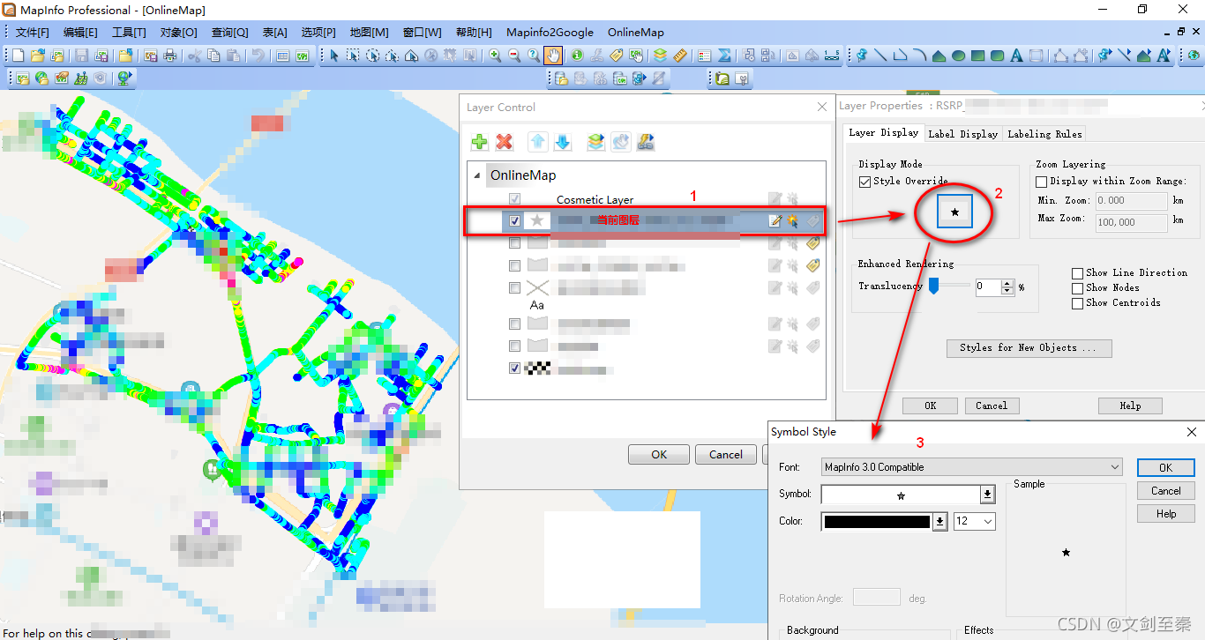Toggle visibility of the crossed-lines layer
The image size is (1205, 640).
(515, 288)
